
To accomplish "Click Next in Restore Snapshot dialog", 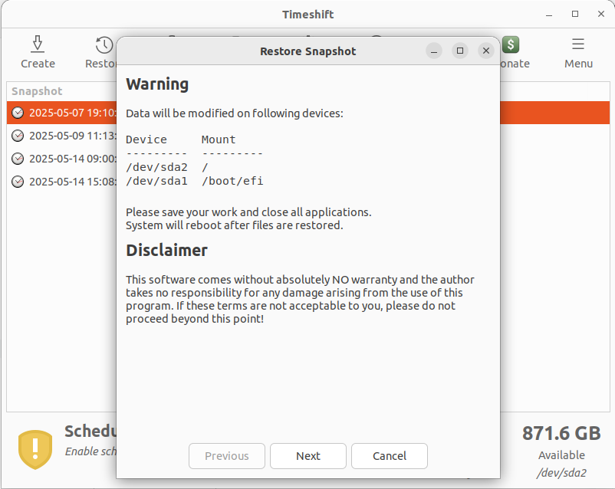I will point(308,456).
